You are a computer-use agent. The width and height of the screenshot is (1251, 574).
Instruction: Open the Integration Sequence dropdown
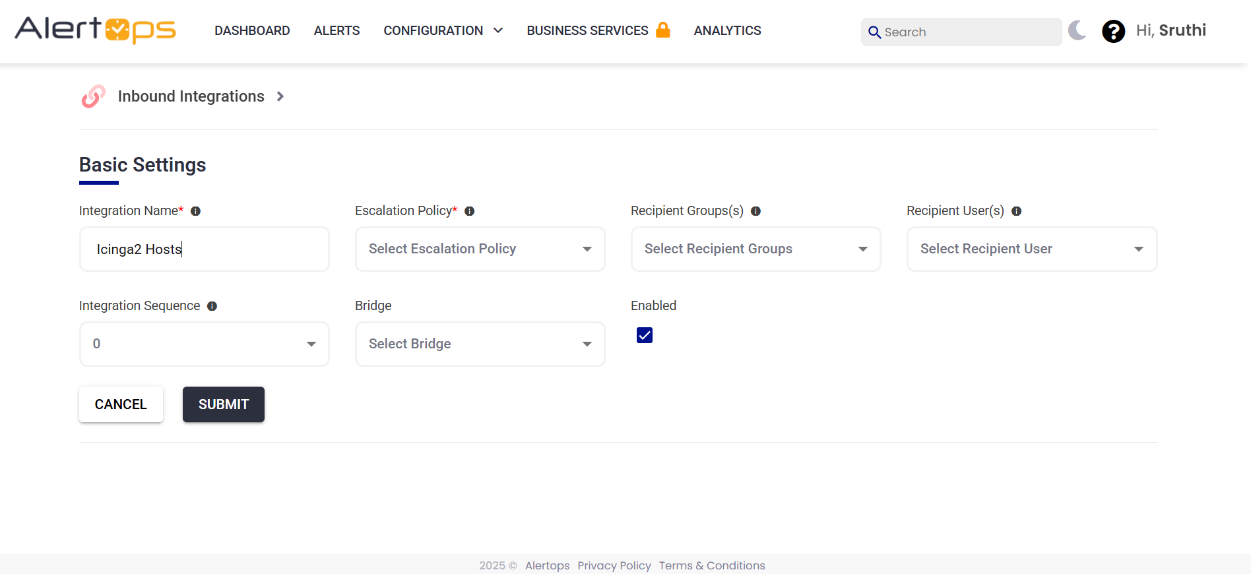(204, 344)
